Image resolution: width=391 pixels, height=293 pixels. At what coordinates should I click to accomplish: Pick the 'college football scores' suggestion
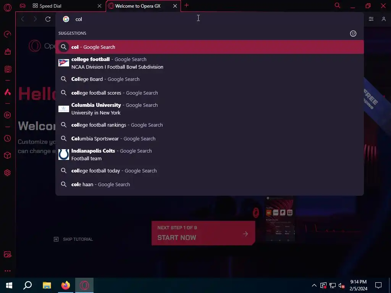tap(210, 93)
